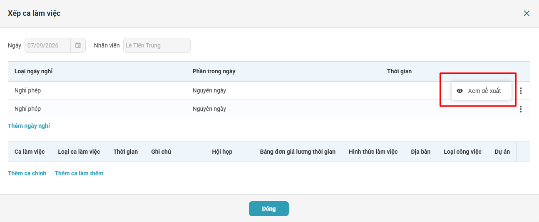Click the Thêm ca làm thêm link
Viewport: 539px width, 222px height.
click(79, 173)
